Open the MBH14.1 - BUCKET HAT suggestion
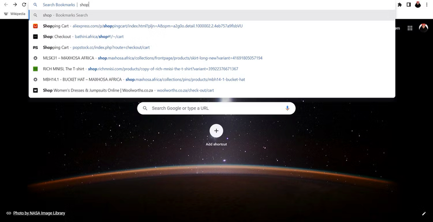Screen dimensions: 433x222 tap(212, 80)
